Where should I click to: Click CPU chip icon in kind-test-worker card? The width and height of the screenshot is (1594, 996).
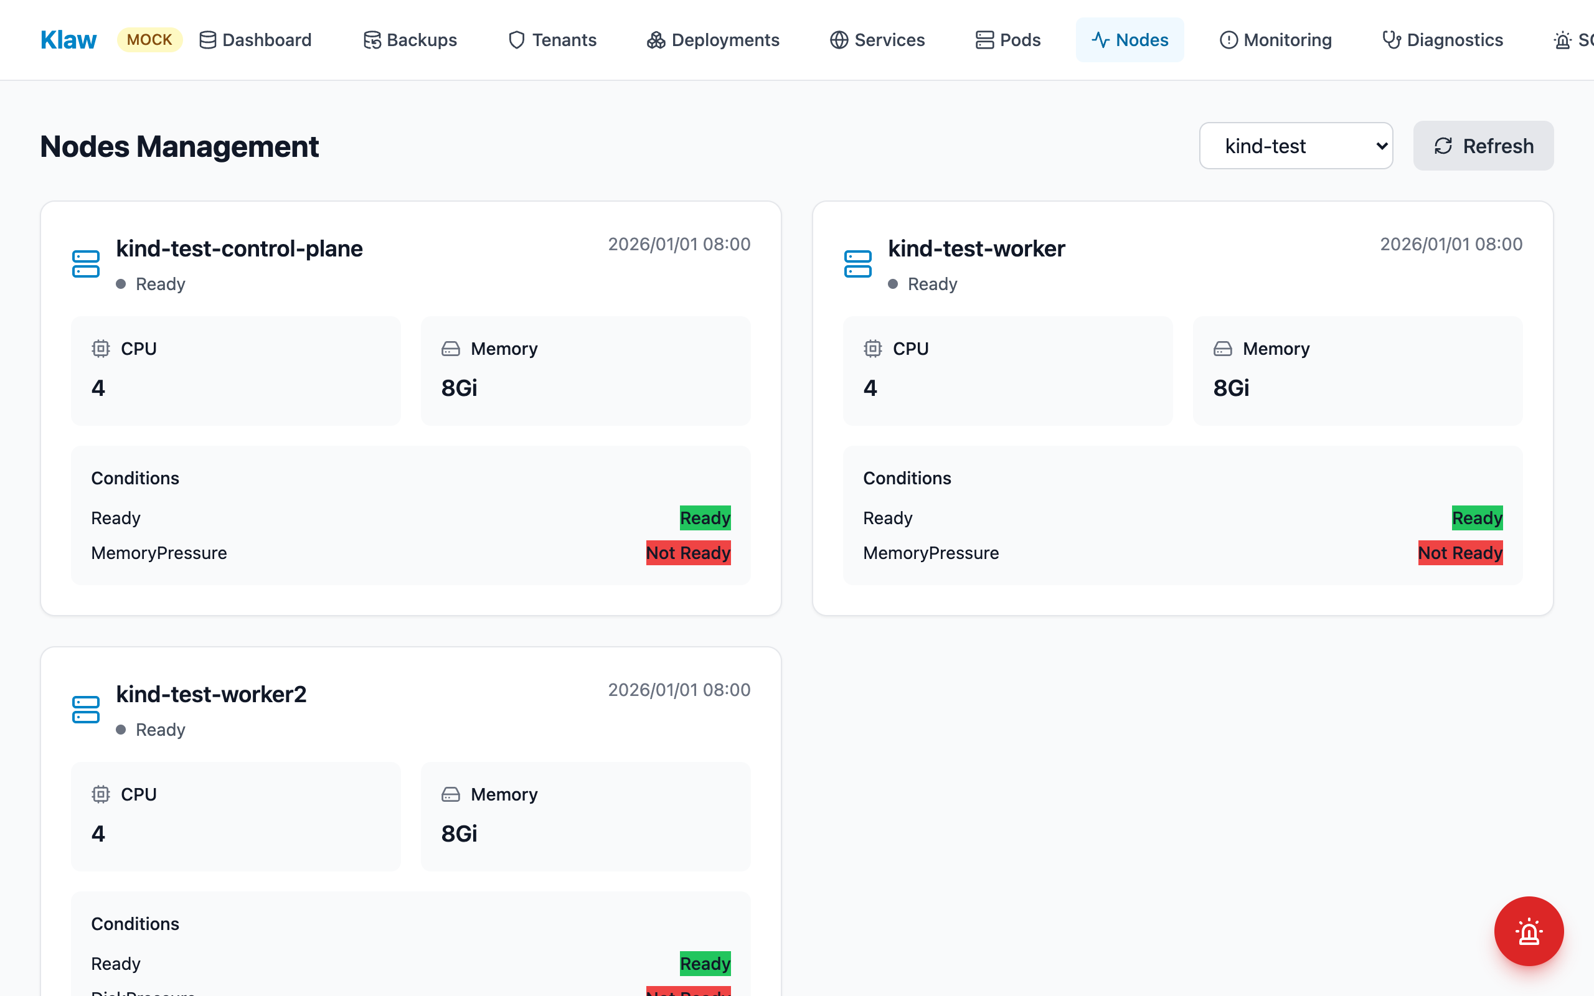point(873,349)
